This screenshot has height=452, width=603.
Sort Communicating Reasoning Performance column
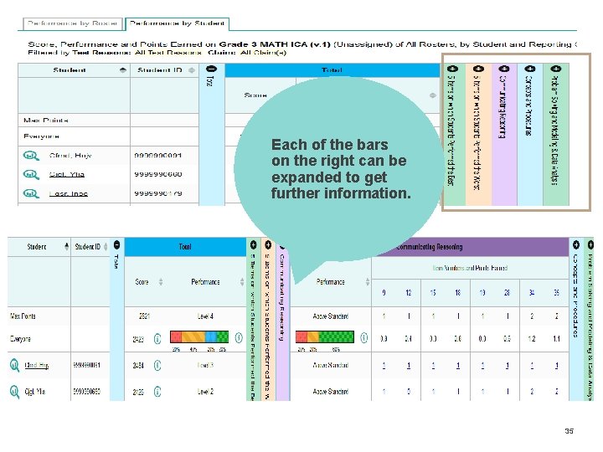click(x=368, y=282)
